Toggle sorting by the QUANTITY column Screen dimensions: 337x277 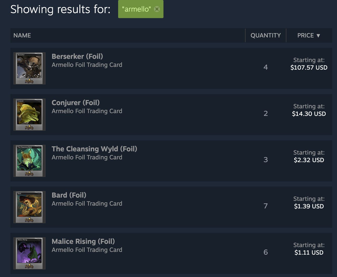point(266,35)
